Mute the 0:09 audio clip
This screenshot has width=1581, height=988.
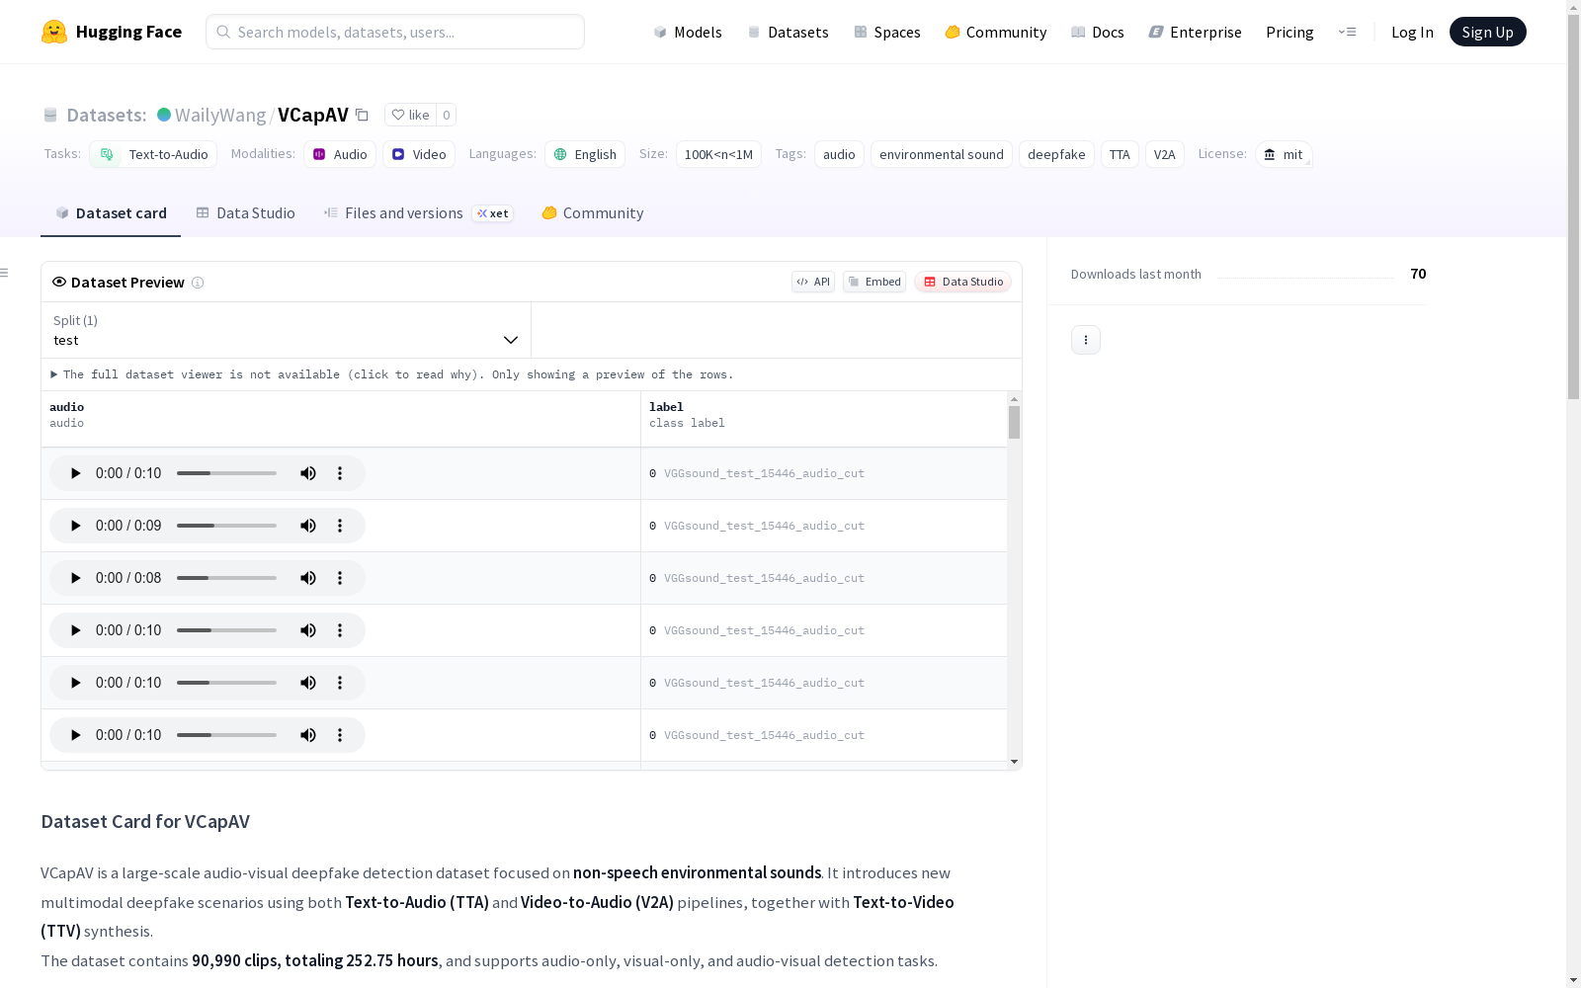coord(308,526)
